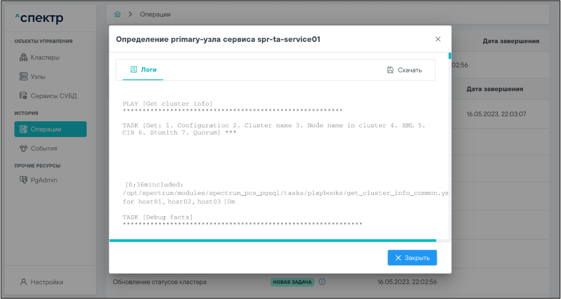The image size is (561, 299).
Task: Click the [0;36mincluded: log line
Action: pyautogui.click(x=154, y=184)
